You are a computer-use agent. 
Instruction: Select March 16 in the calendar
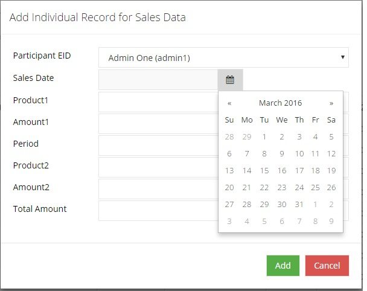coord(282,171)
